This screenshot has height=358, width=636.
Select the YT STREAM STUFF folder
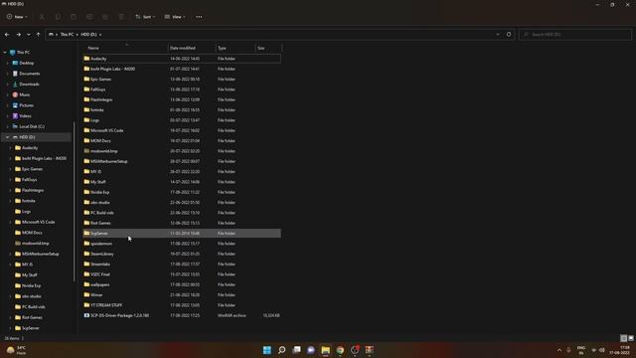pyautogui.click(x=182, y=305)
